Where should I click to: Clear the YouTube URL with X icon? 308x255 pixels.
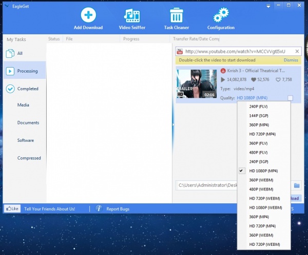point(297,51)
